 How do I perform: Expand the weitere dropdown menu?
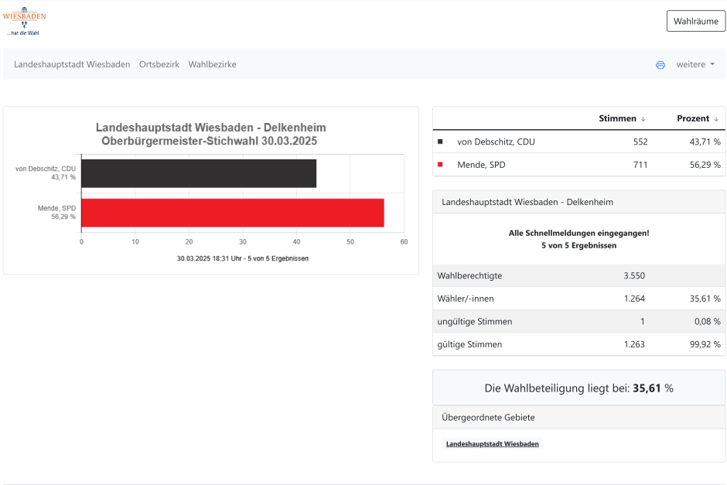click(x=695, y=65)
